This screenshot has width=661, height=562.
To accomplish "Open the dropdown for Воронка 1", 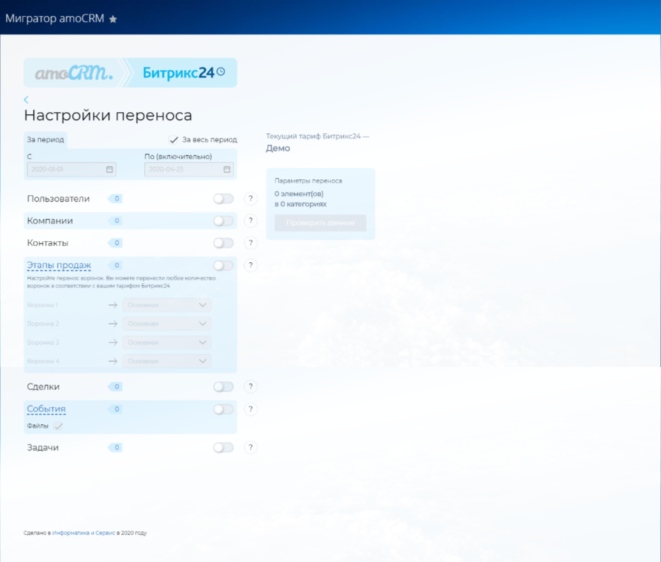I will (x=167, y=305).
